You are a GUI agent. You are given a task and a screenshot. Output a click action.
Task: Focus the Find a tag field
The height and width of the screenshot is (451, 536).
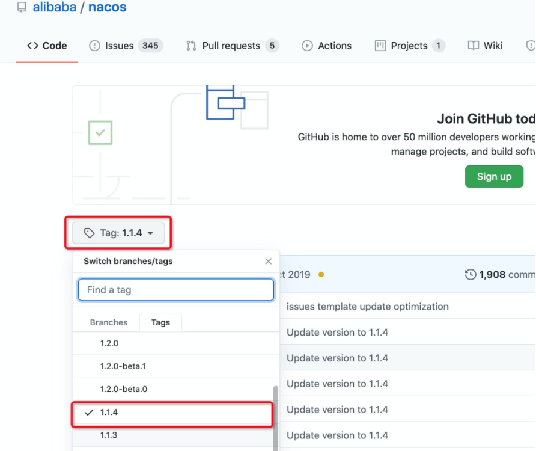[175, 290]
